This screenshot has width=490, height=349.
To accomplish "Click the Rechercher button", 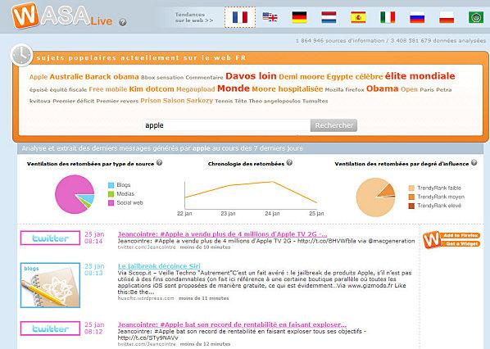I will [x=333, y=125].
